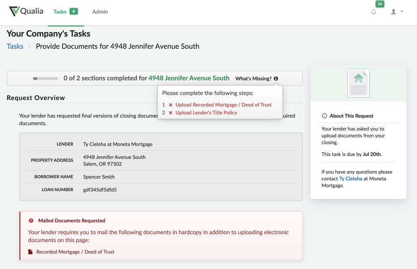Click the Recorded Mortgage document file icon
Screen dimensions: 417x269
click(30, 252)
